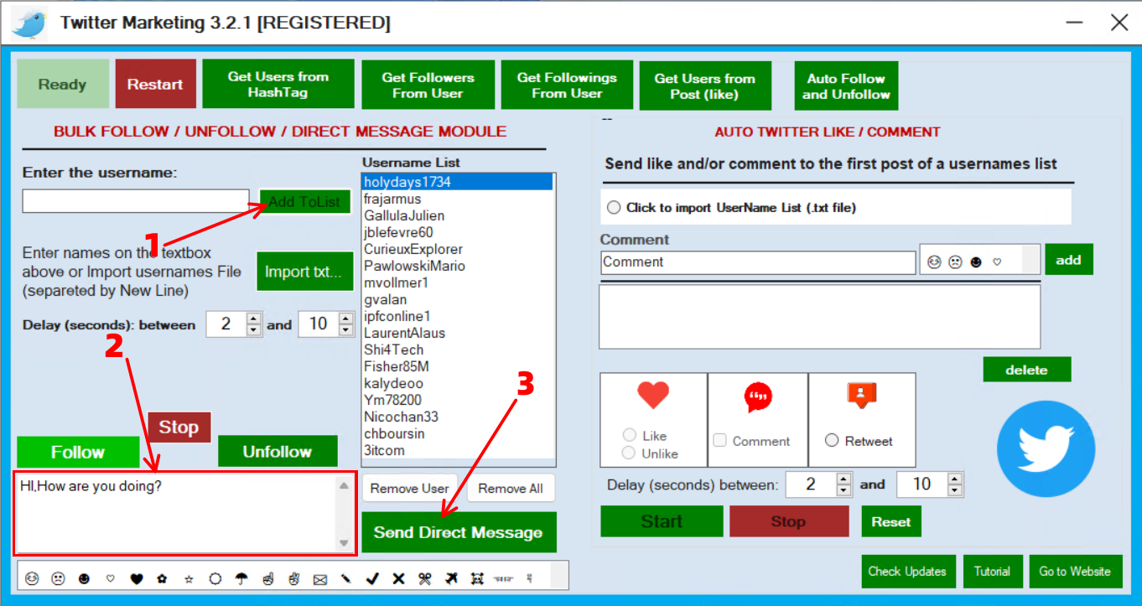Click the Import txt... button

tap(304, 272)
